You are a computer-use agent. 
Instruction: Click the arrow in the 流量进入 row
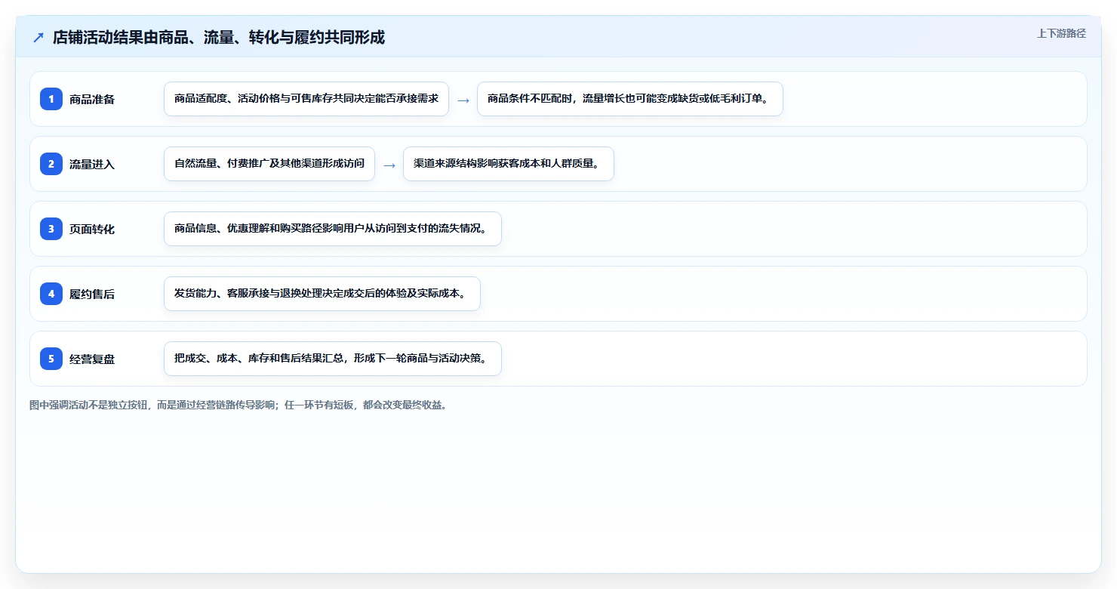pos(389,165)
